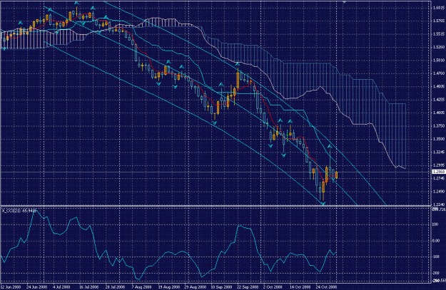Click the 0.00 level label on the CCI axis

(436, 241)
